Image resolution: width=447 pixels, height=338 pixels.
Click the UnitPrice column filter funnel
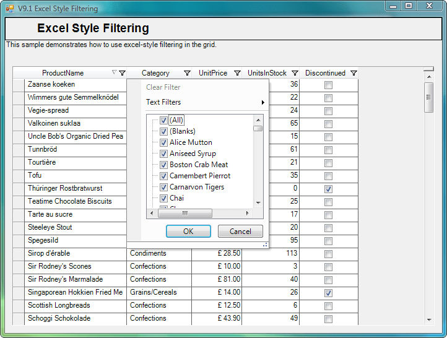click(x=237, y=73)
